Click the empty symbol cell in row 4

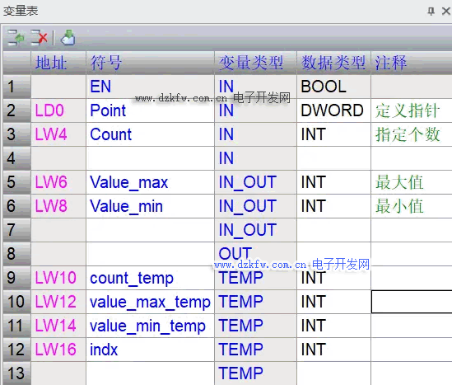150,158
